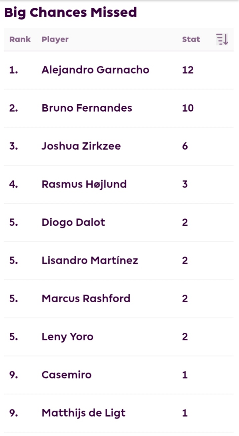Click the Player column header

[x=55, y=39]
